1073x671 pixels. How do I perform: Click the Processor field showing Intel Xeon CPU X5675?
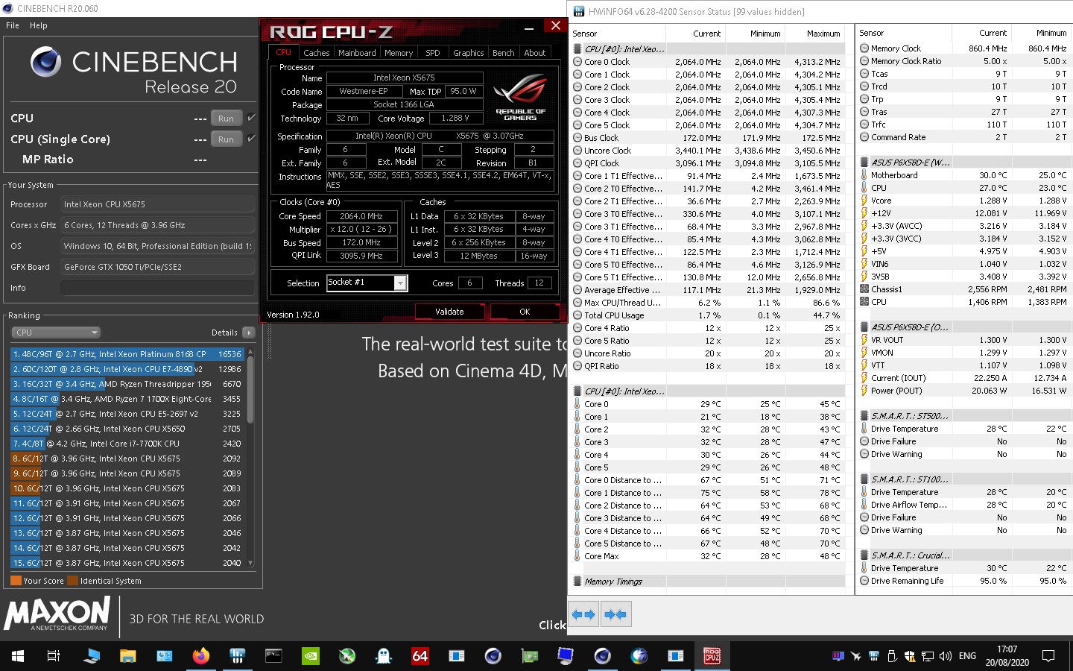pos(157,204)
